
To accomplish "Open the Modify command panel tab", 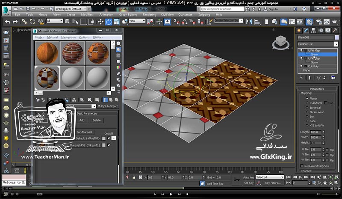I will pyautogui.click(x=306, y=31).
